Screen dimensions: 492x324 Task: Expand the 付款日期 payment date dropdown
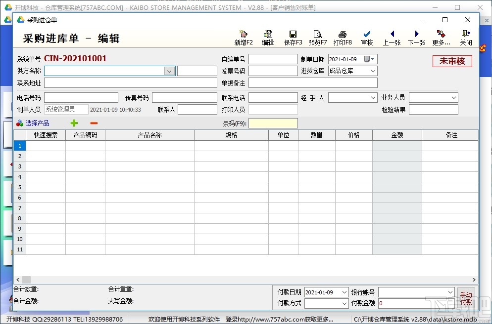[x=344, y=292]
